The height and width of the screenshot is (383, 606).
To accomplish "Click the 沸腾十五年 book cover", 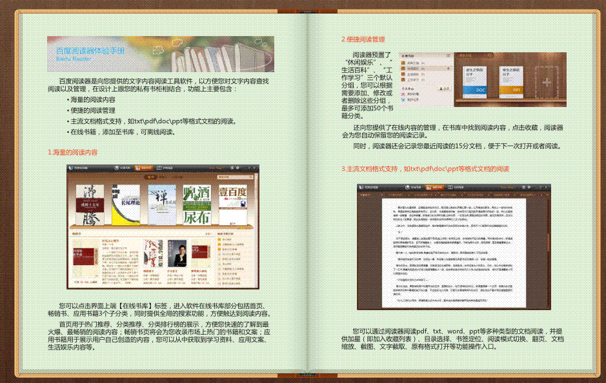I will 90,204.
